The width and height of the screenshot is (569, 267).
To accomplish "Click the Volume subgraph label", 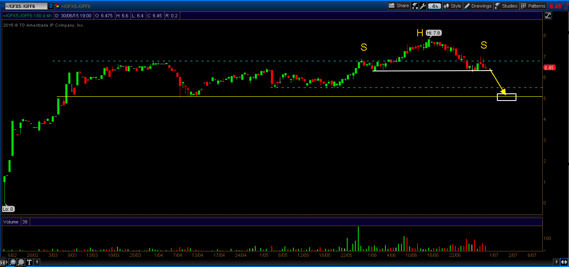I will pyautogui.click(x=11, y=221).
